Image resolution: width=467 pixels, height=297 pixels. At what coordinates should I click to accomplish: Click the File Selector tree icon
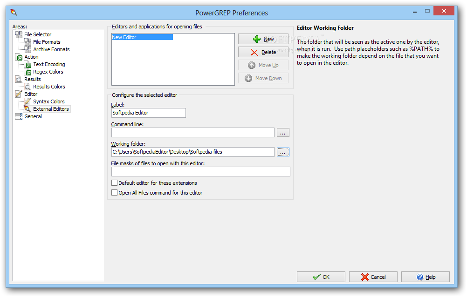(x=19, y=34)
